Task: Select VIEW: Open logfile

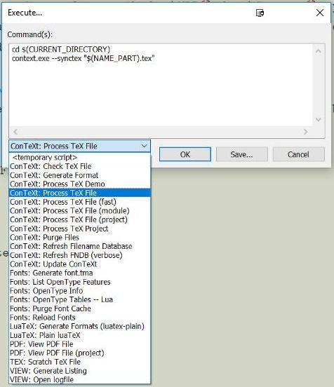Action: coord(79,379)
